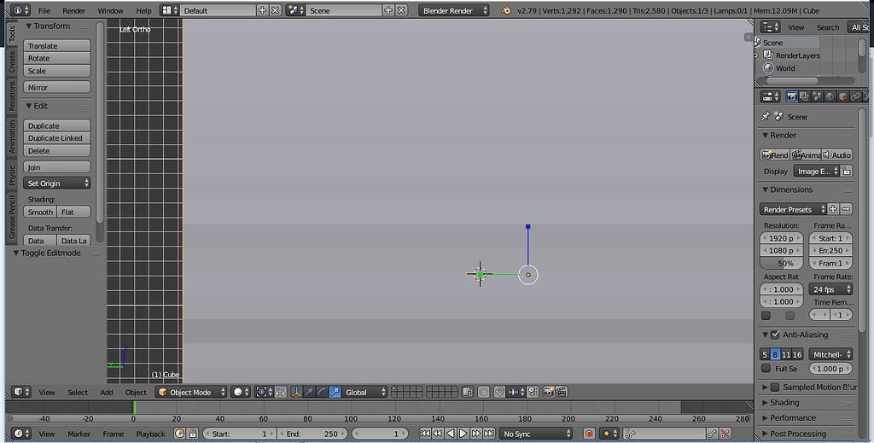This screenshot has height=443, width=874.
Task: Open the pivot point selector
Action: [263, 392]
